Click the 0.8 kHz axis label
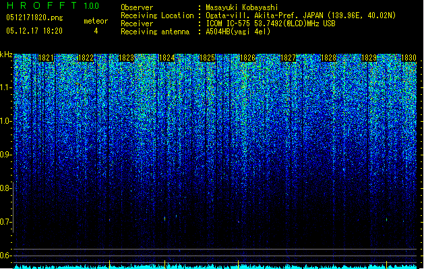 pos(6,188)
